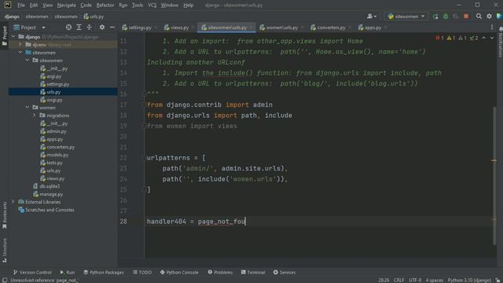503x283 pixels.
Task: Expand the djvenv folder
Action: (20, 45)
